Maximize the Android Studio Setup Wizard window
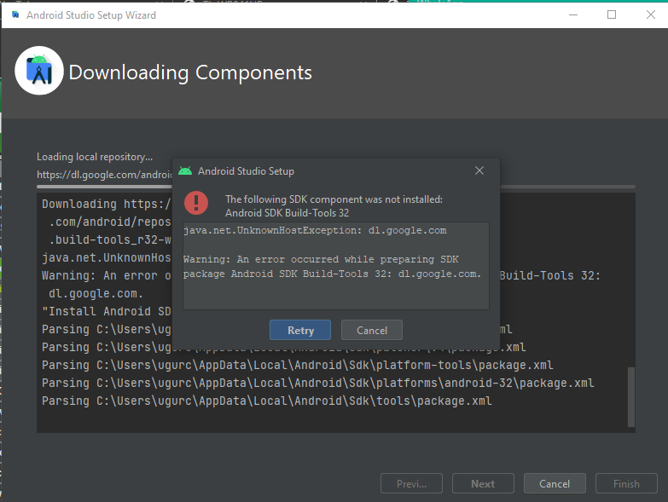668x502 pixels. [612, 14]
